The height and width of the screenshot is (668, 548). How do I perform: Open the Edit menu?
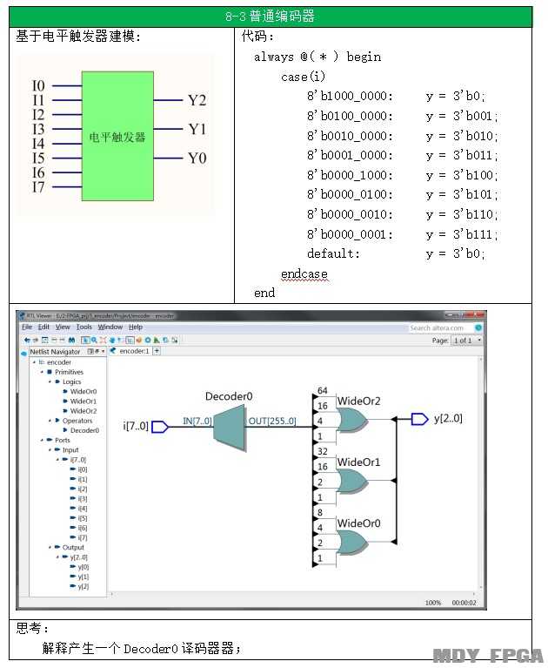pyautogui.click(x=43, y=327)
